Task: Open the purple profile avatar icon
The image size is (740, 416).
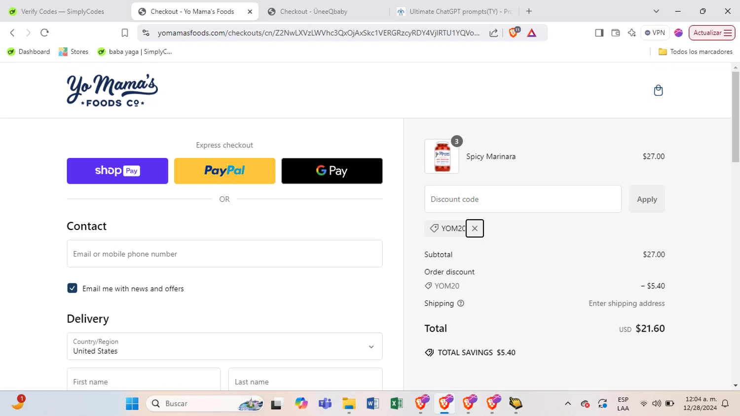Action: click(x=678, y=33)
